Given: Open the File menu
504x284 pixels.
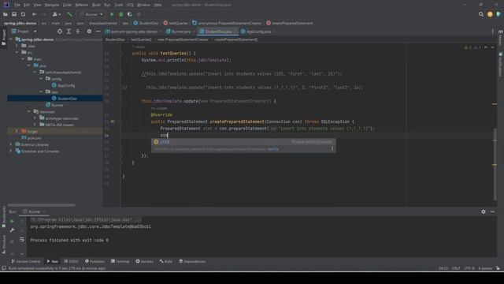Looking at the screenshot, I should (x=17, y=5).
